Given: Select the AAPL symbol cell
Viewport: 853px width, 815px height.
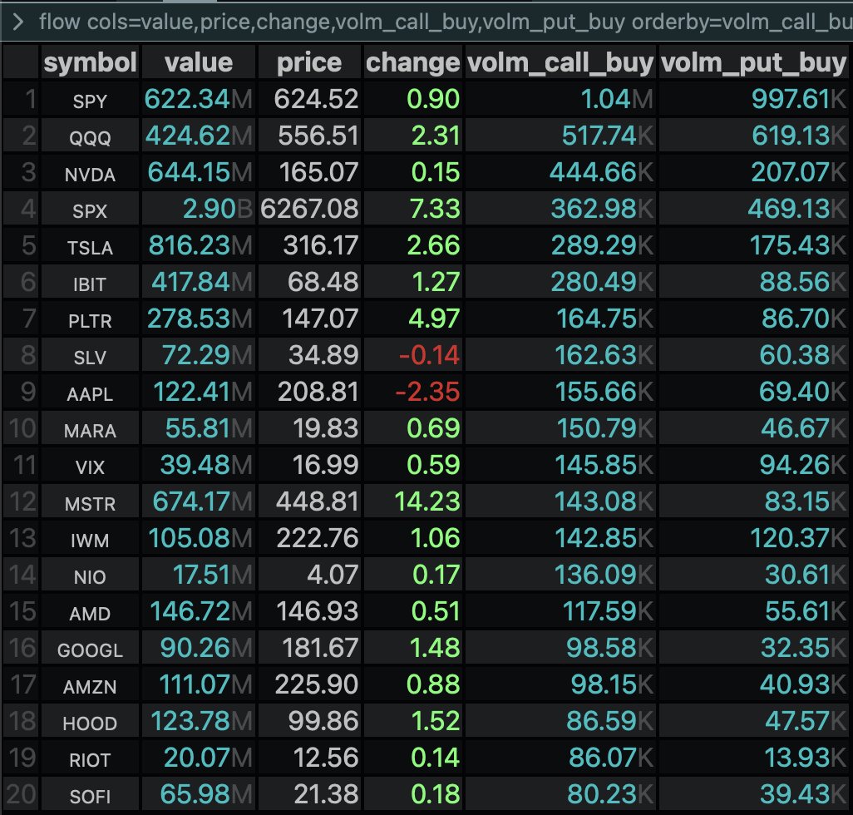Looking at the screenshot, I should pyautogui.click(x=90, y=393).
